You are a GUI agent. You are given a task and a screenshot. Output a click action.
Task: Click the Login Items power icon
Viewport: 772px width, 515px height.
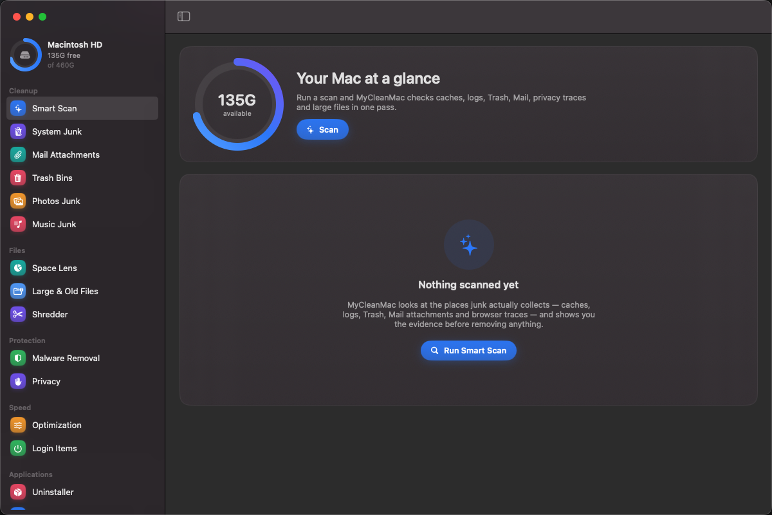coord(18,448)
